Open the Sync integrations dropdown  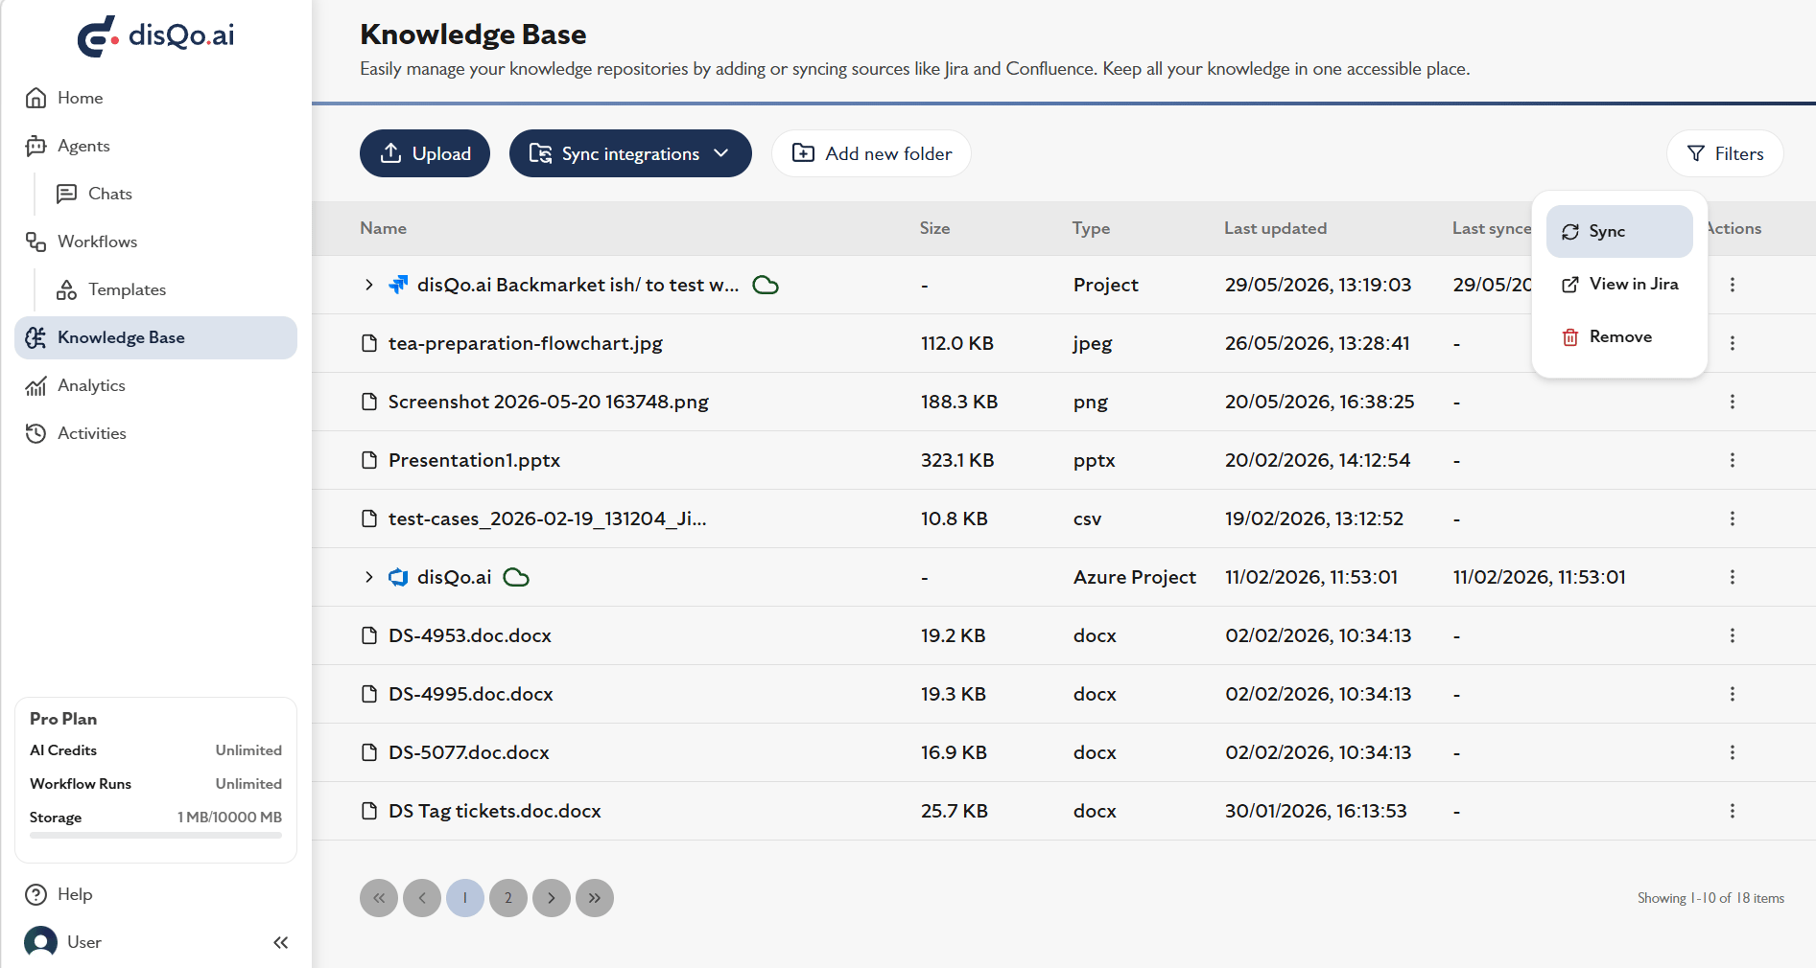(x=630, y=153)
